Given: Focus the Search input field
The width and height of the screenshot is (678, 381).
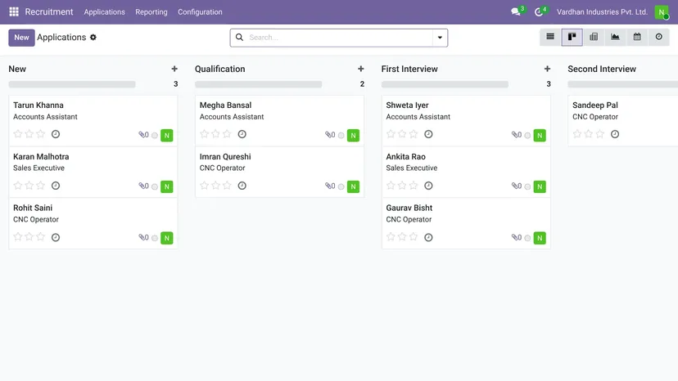Looking at the screenshot, I should [340, 38].
